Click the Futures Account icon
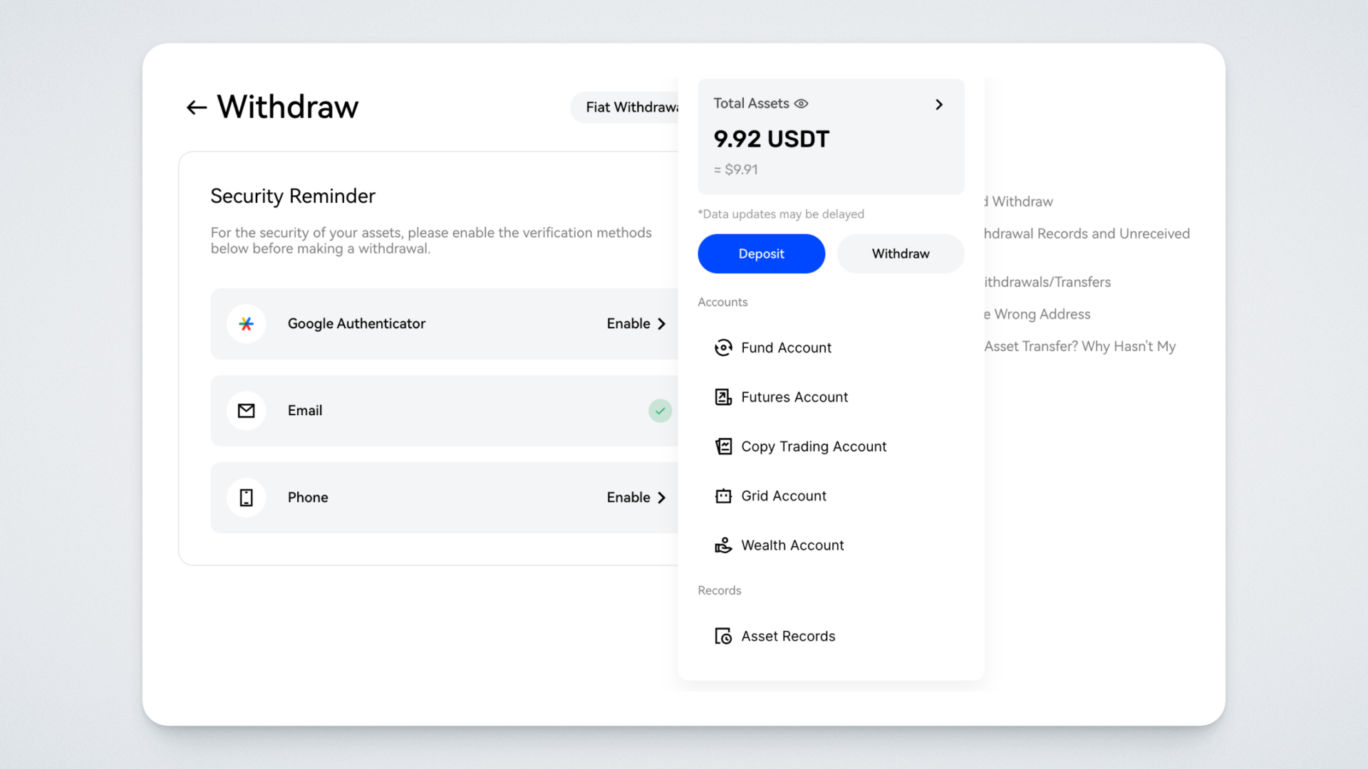The width and height of the screenshot is (1368, 769). pos(723,397)
